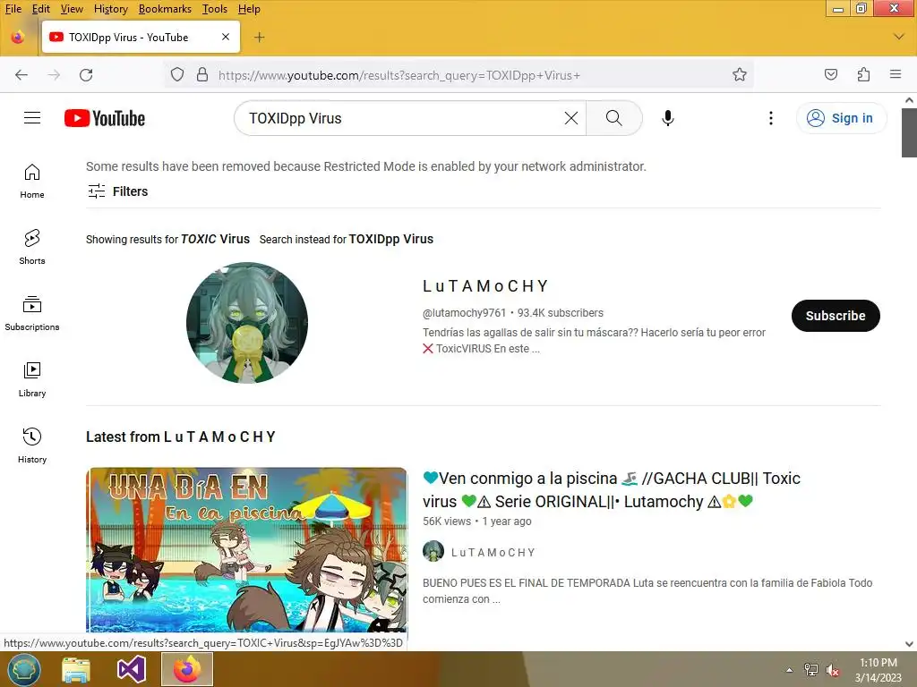
Task: Open Library in the sidebar
Action: pyautogui.click(x=32, y=379)
